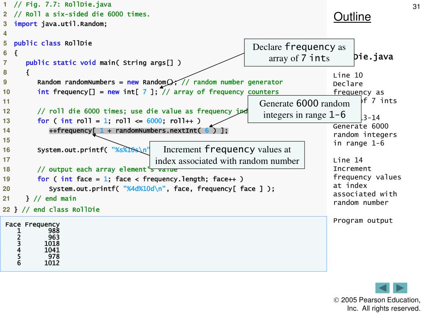Click the Outline heading
This screenshot has width=425, height=318.
pos(352,17)
